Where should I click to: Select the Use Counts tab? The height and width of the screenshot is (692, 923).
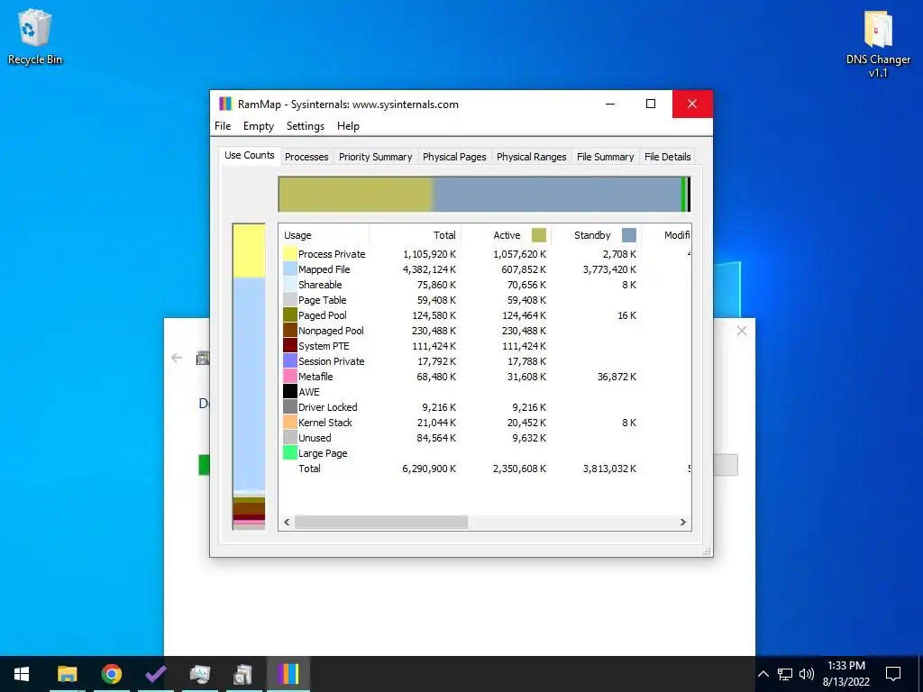(250, 155)
